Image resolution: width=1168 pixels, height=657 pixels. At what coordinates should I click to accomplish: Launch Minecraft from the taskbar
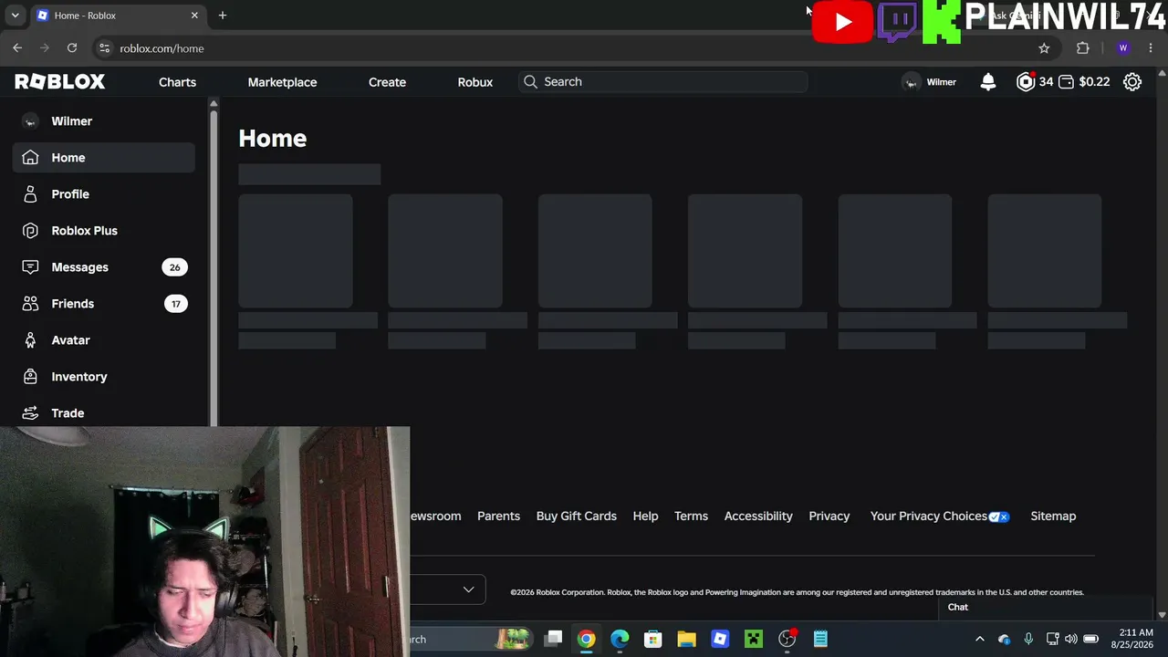coord(754,639)
